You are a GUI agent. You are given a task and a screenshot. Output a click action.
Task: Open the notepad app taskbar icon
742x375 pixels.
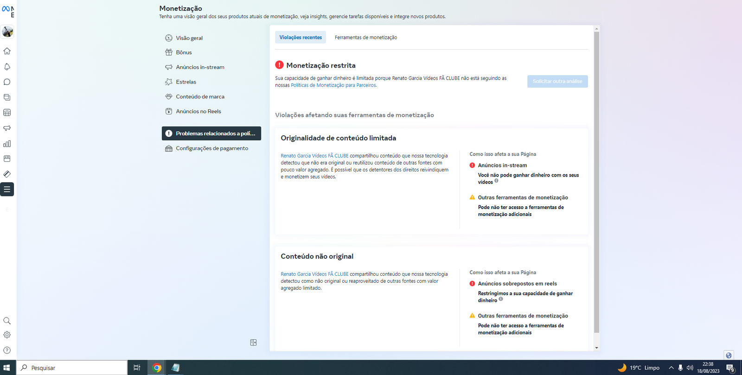point(175,368)
